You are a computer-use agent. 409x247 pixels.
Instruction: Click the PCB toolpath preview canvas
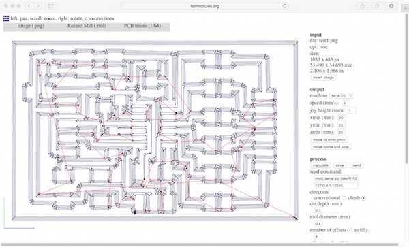coord(155,131)
